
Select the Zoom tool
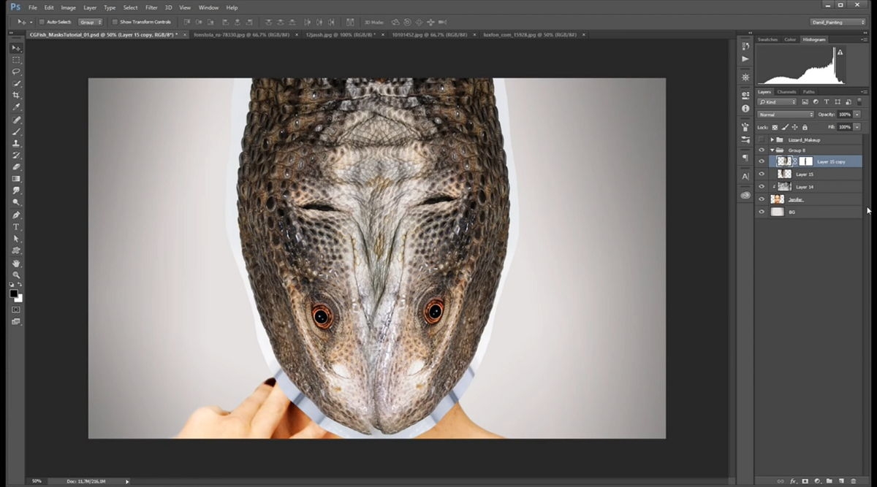pyautogui.click(x=16, y=275)
